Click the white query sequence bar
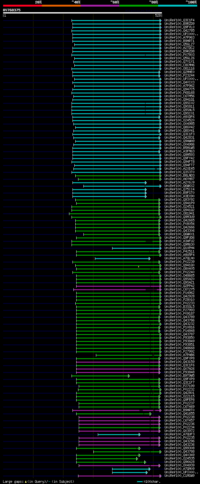Image resolution: width=200 pixels, height=484 pixels. coord(82,13)
